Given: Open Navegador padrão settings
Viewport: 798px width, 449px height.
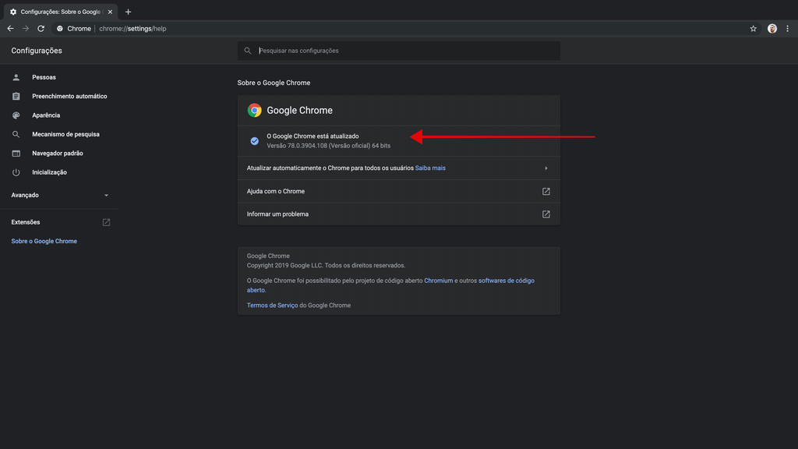Looking at the screenshot, I should [59, 154].
